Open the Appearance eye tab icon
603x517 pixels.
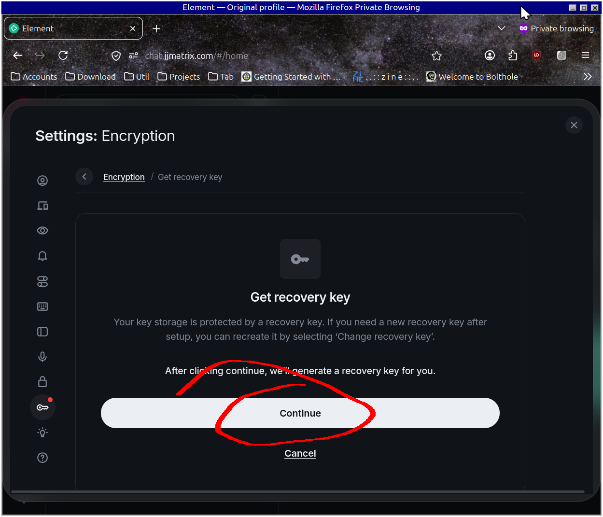coord(42,231)
